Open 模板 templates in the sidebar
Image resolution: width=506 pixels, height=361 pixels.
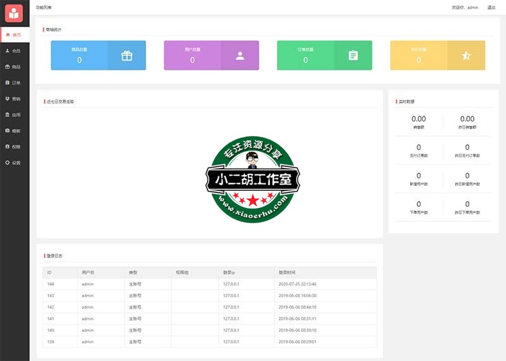15,131
